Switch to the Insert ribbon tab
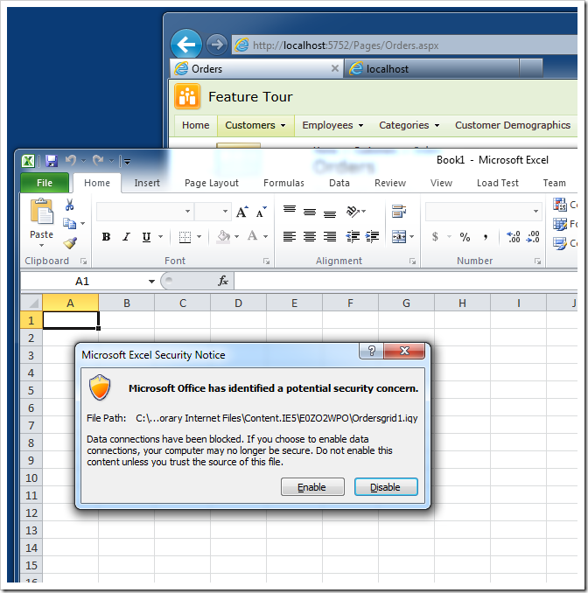 [147, 183]
